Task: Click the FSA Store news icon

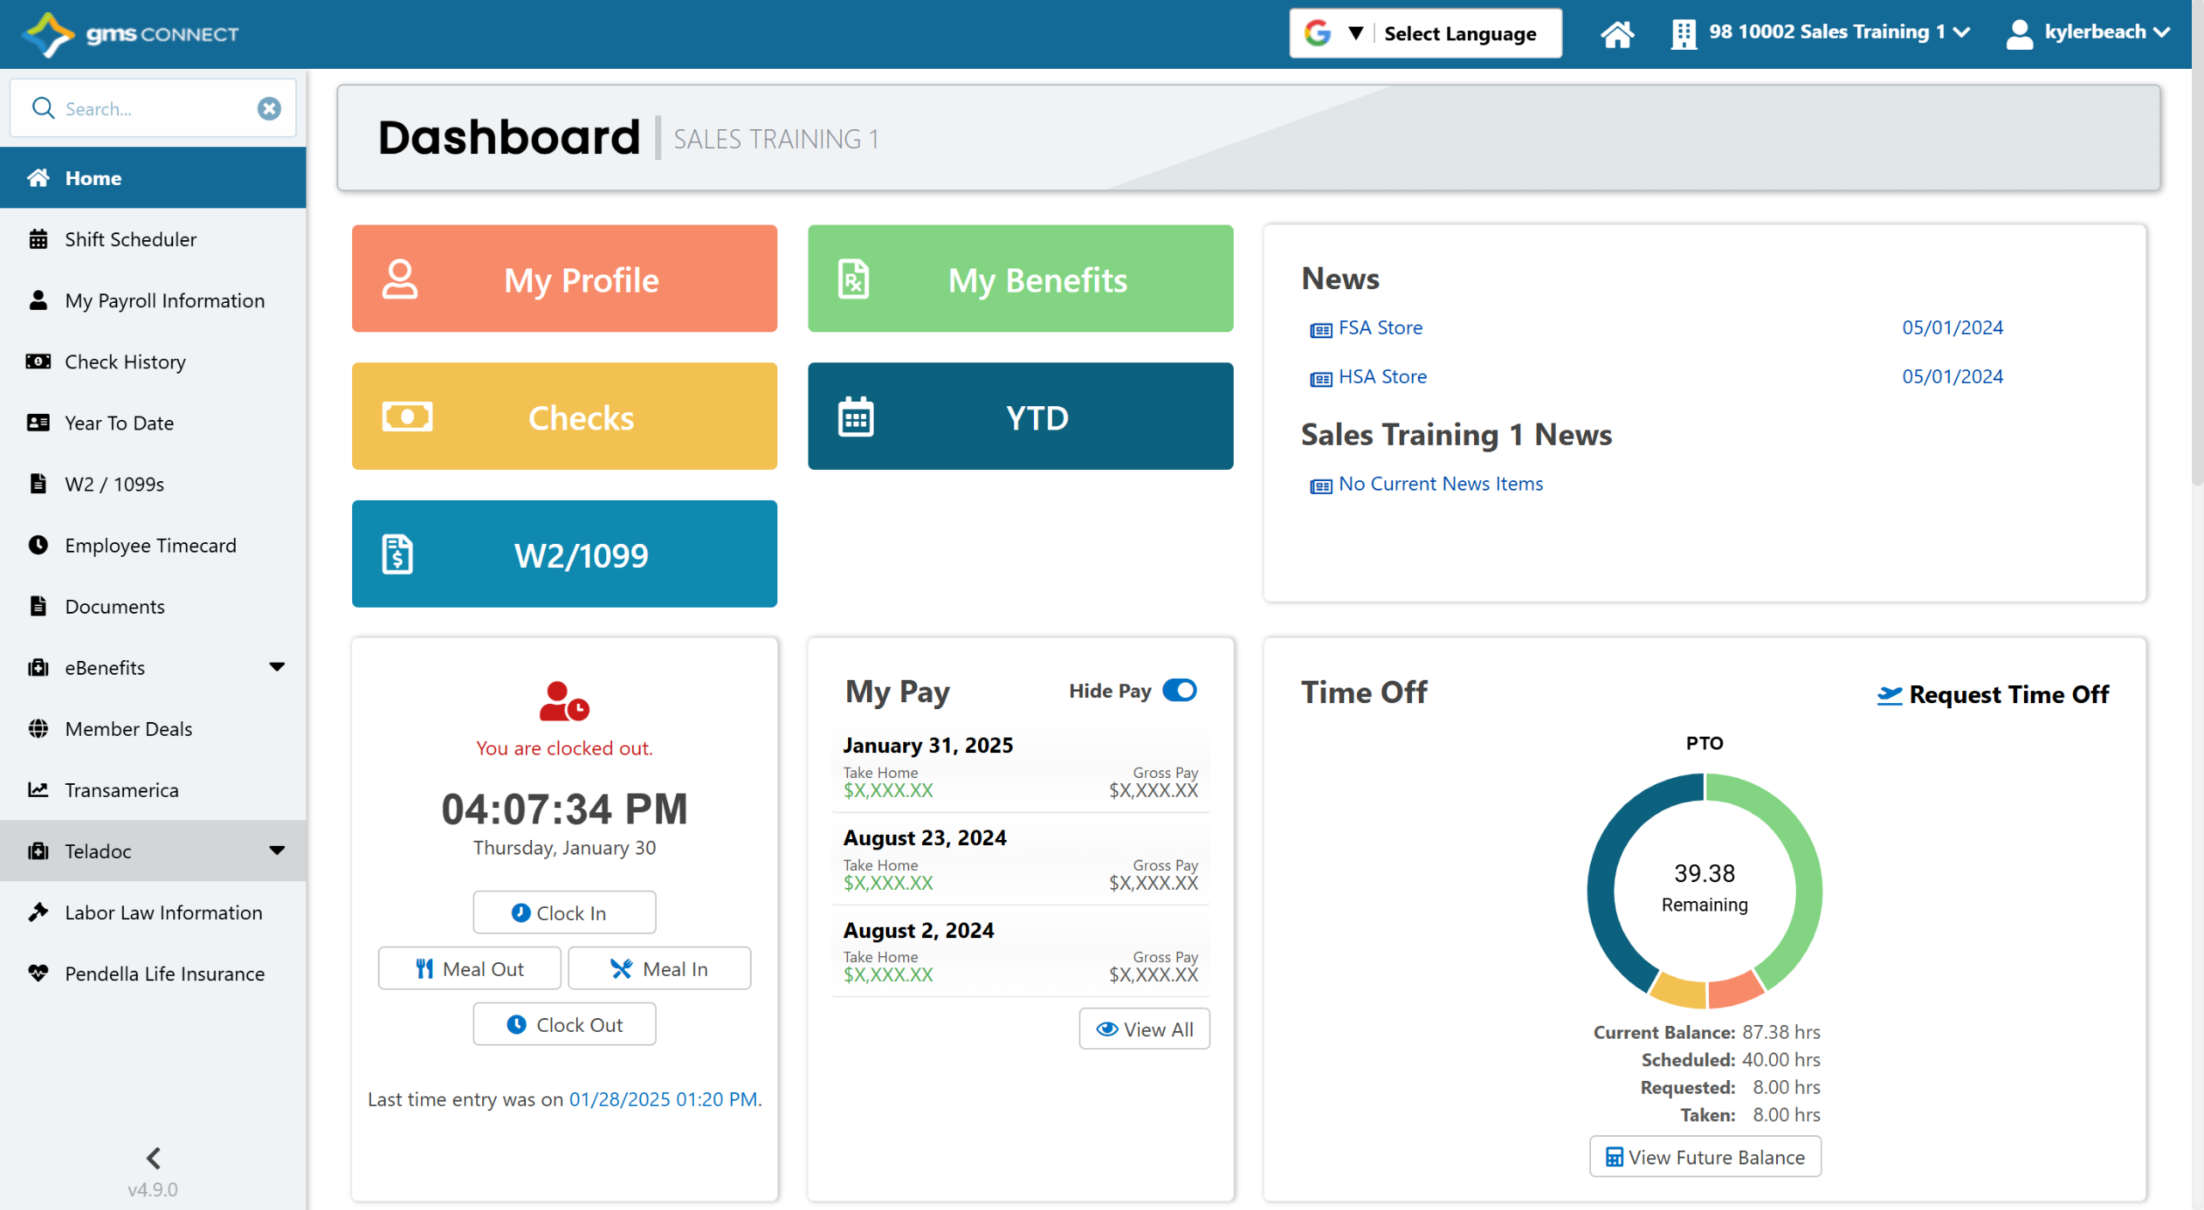Action: (x=1320, y=330)
